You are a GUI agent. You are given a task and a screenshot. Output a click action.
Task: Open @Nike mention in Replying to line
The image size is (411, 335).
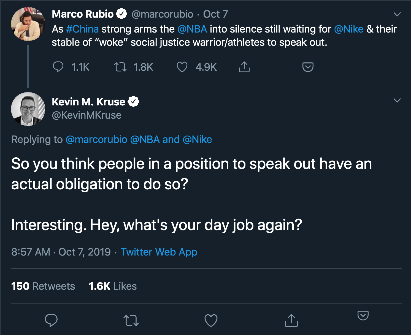197,139
